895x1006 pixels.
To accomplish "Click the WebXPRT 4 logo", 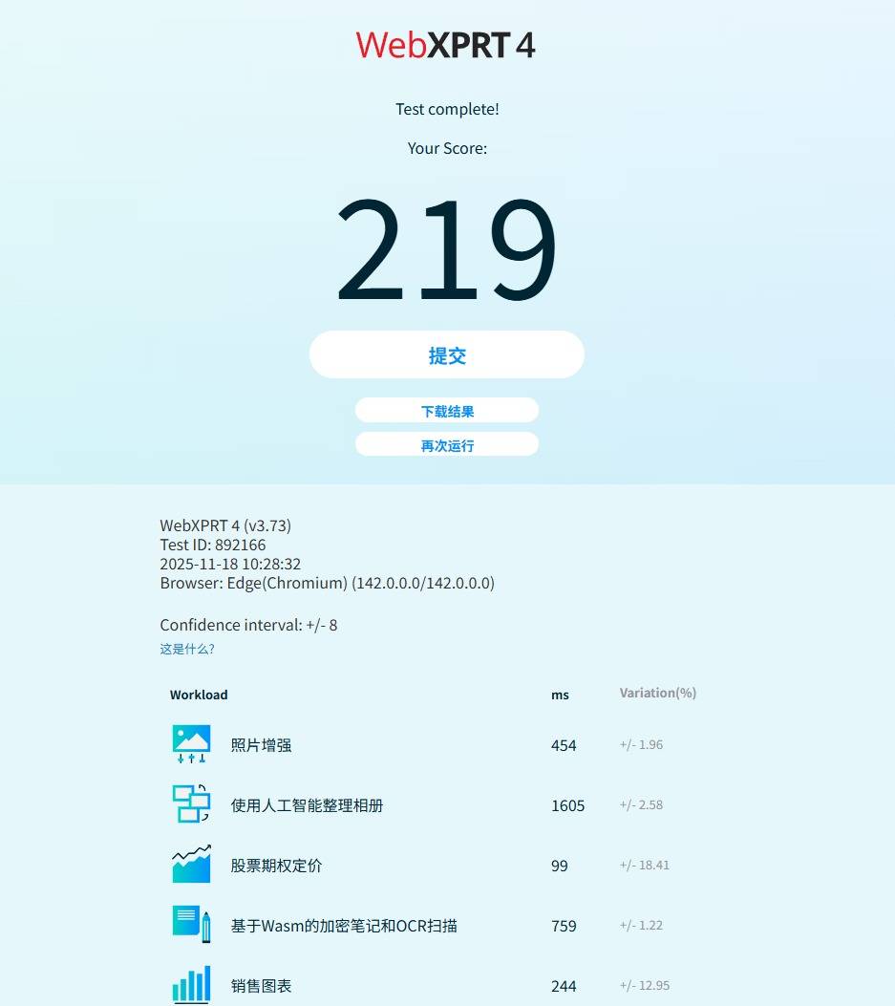I will 446,45.
